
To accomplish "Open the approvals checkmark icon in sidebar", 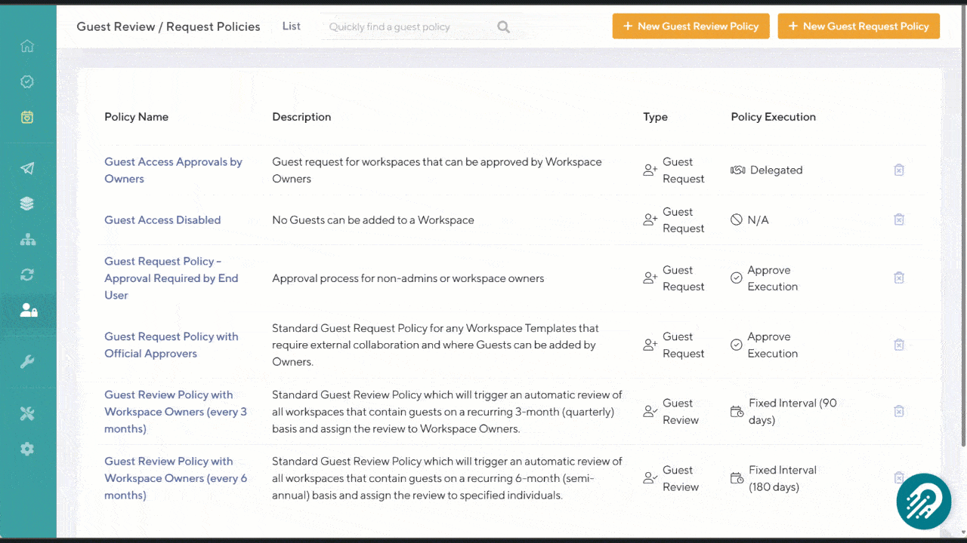I will 27,81.
